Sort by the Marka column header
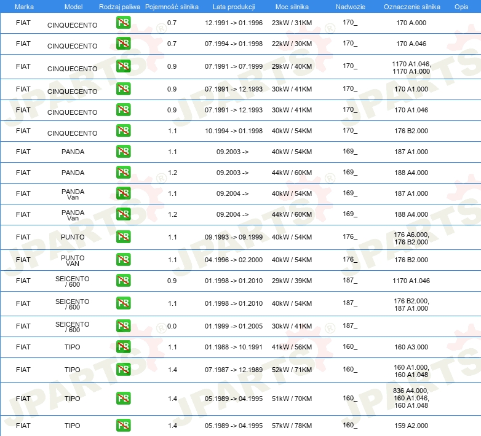Image resolution: width=481 pixels, height=436 pixels. coord(24,7)
